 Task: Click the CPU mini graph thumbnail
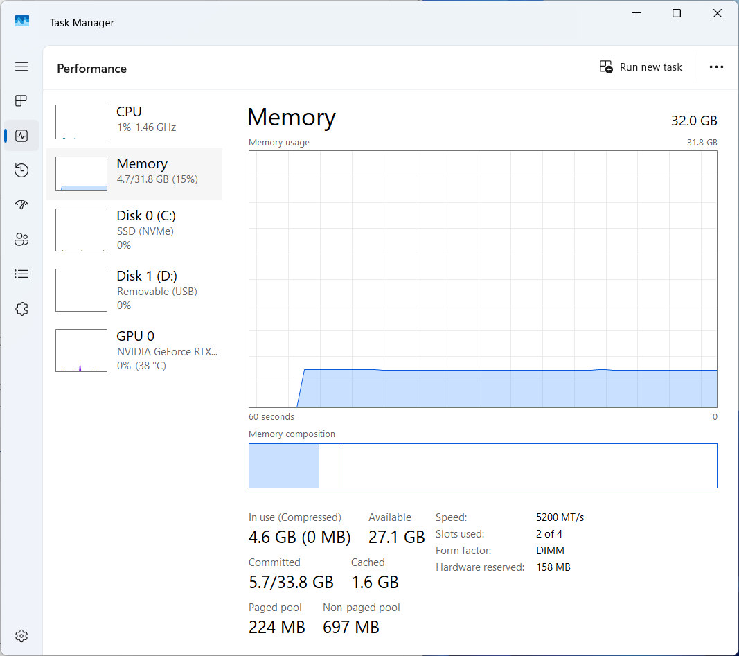pos(81,122)
